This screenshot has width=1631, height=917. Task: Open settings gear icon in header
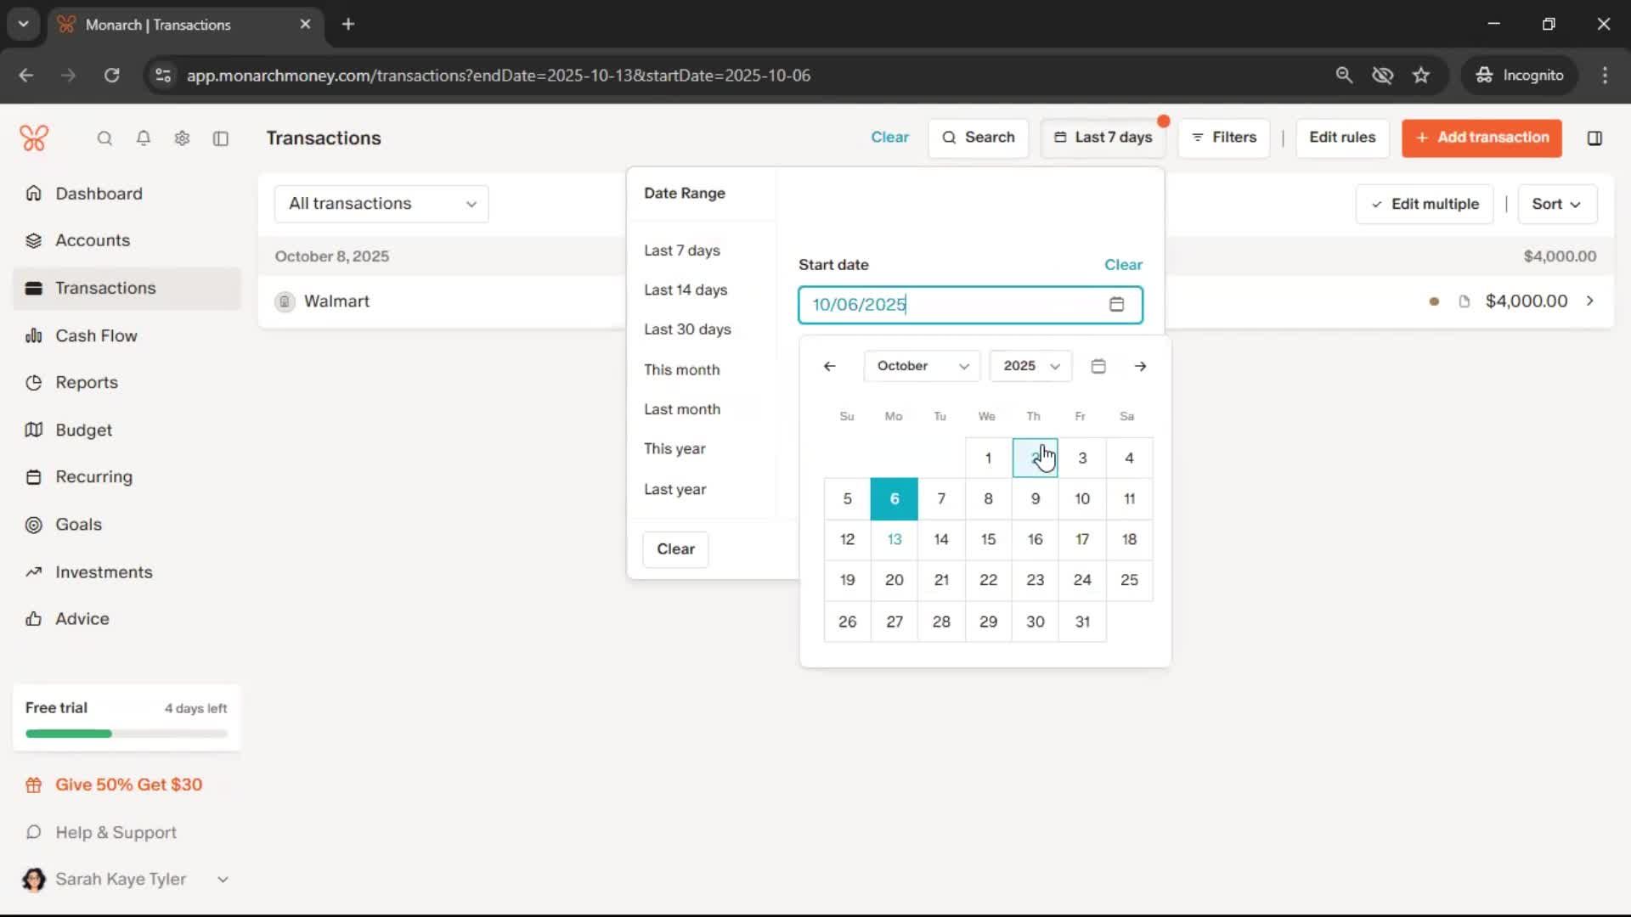[x=182, y=138]
